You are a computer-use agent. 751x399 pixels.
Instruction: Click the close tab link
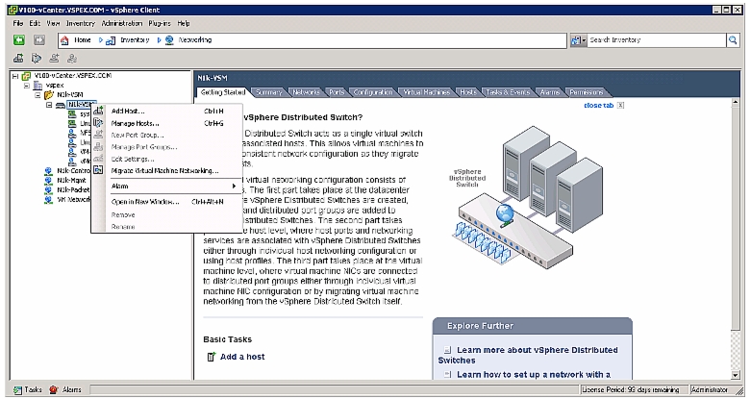coord(599,106)
